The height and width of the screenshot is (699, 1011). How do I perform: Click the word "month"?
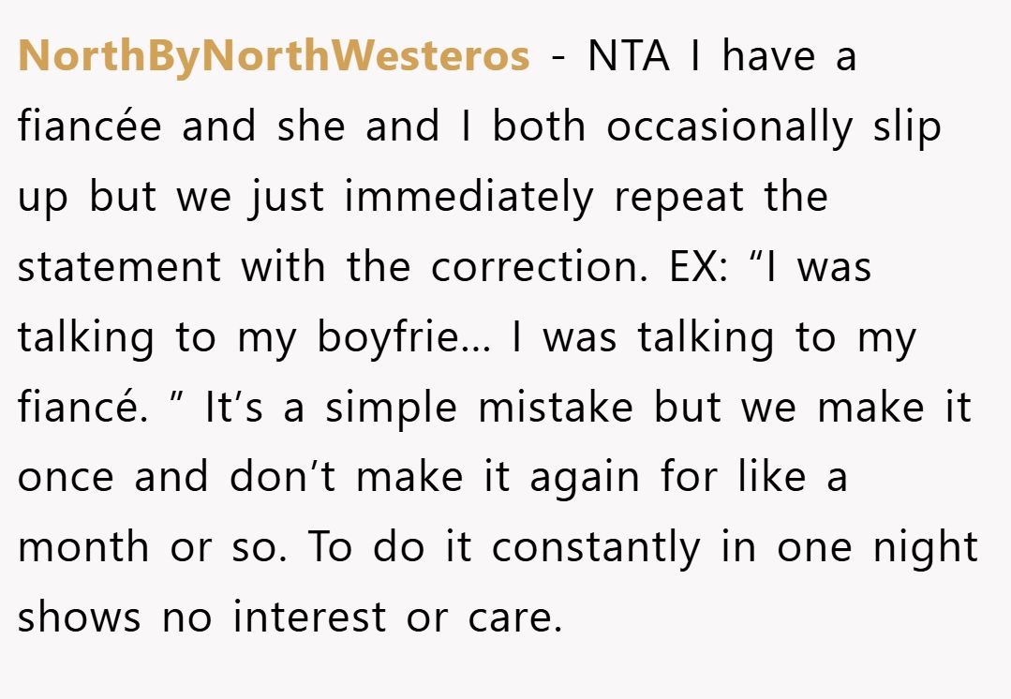pos(83,547)
